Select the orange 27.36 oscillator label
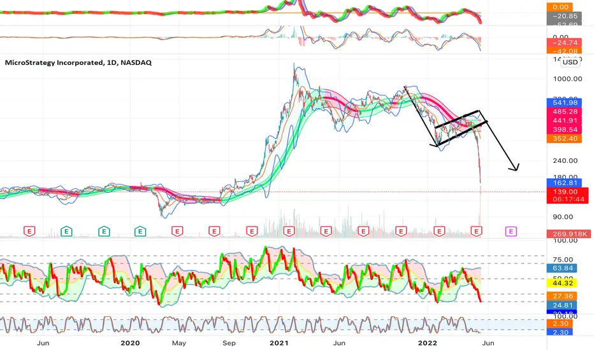Viewport: 594px width, 350px height. 563,296
